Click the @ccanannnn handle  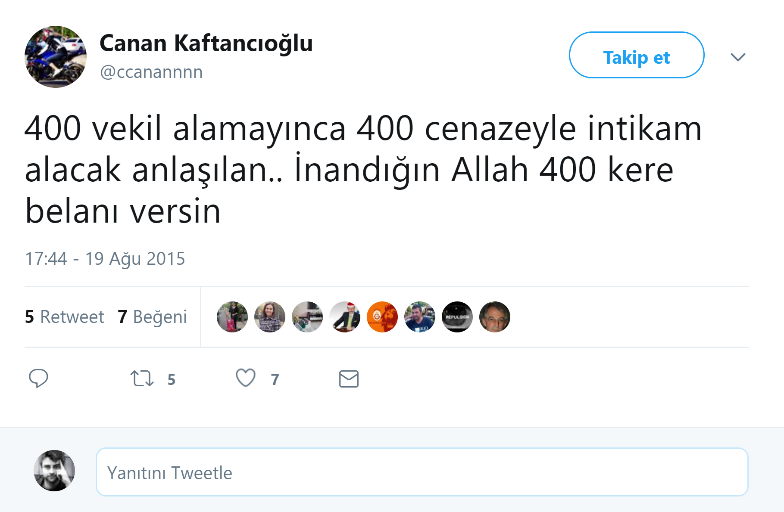click(x=151, y=72)
